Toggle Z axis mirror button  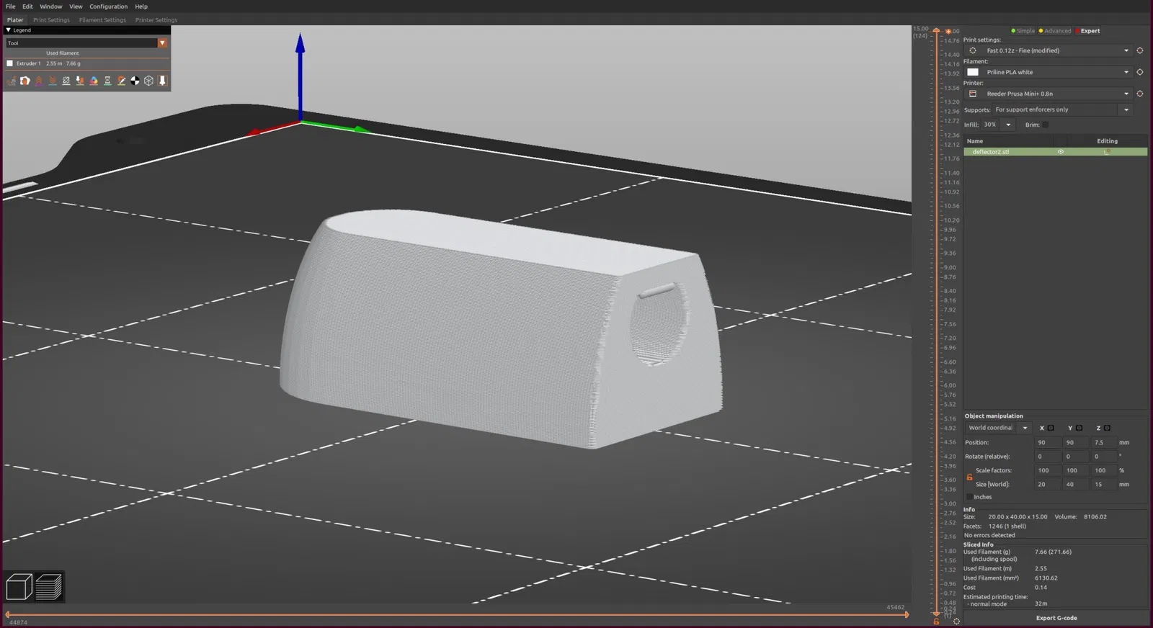(1107, 428)
